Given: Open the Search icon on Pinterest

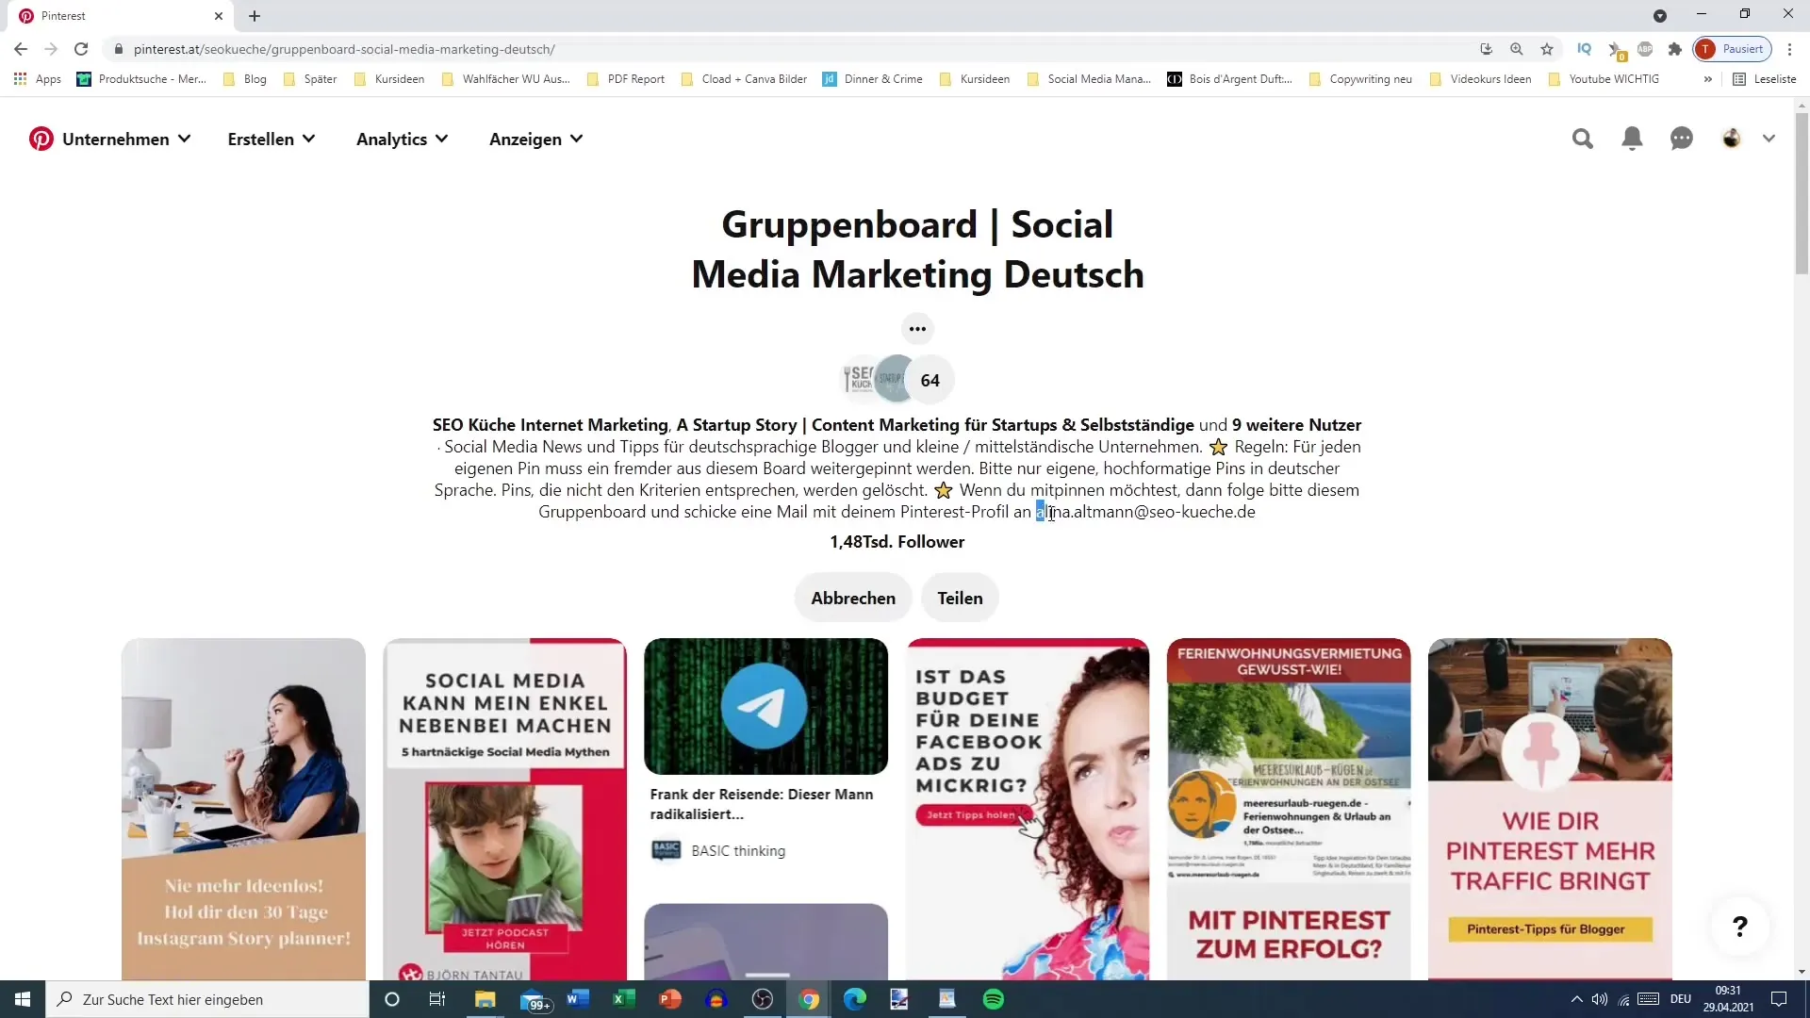Looking at the screenshot, I should (1583, 138).
